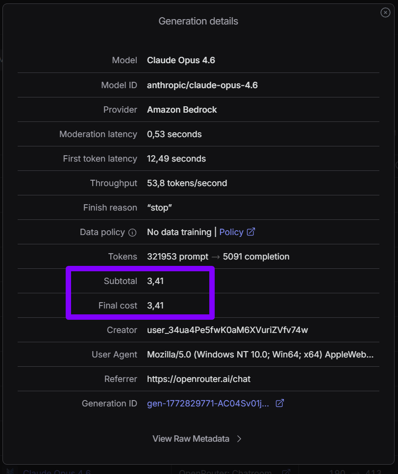This screenshot has height=474, width=398.
Task: Click the anthropic/claude-opus-4.6 Model ID value
Action: [x=202, y=85]
